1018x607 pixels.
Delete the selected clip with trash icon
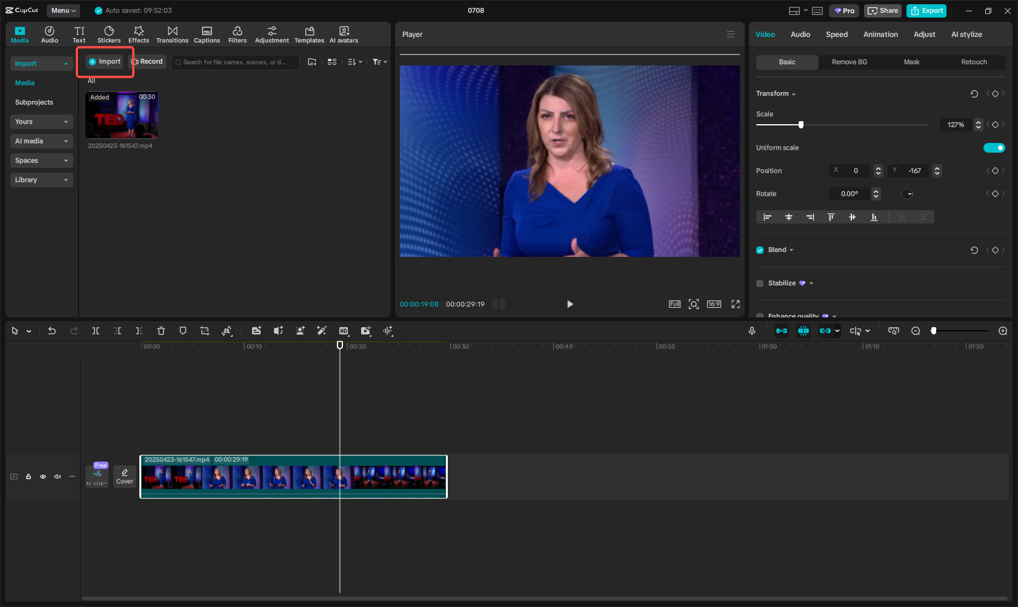tap(161, 331)
